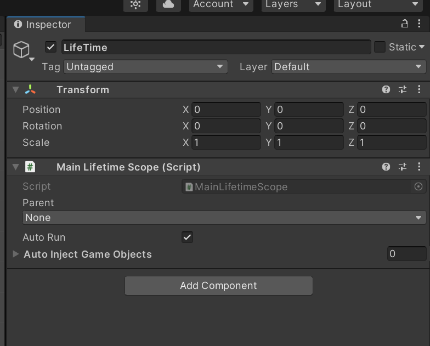Toggle the Inspector lock icon
The width and height of the screenshot is (430, 346).
click(x=405, y=24)
